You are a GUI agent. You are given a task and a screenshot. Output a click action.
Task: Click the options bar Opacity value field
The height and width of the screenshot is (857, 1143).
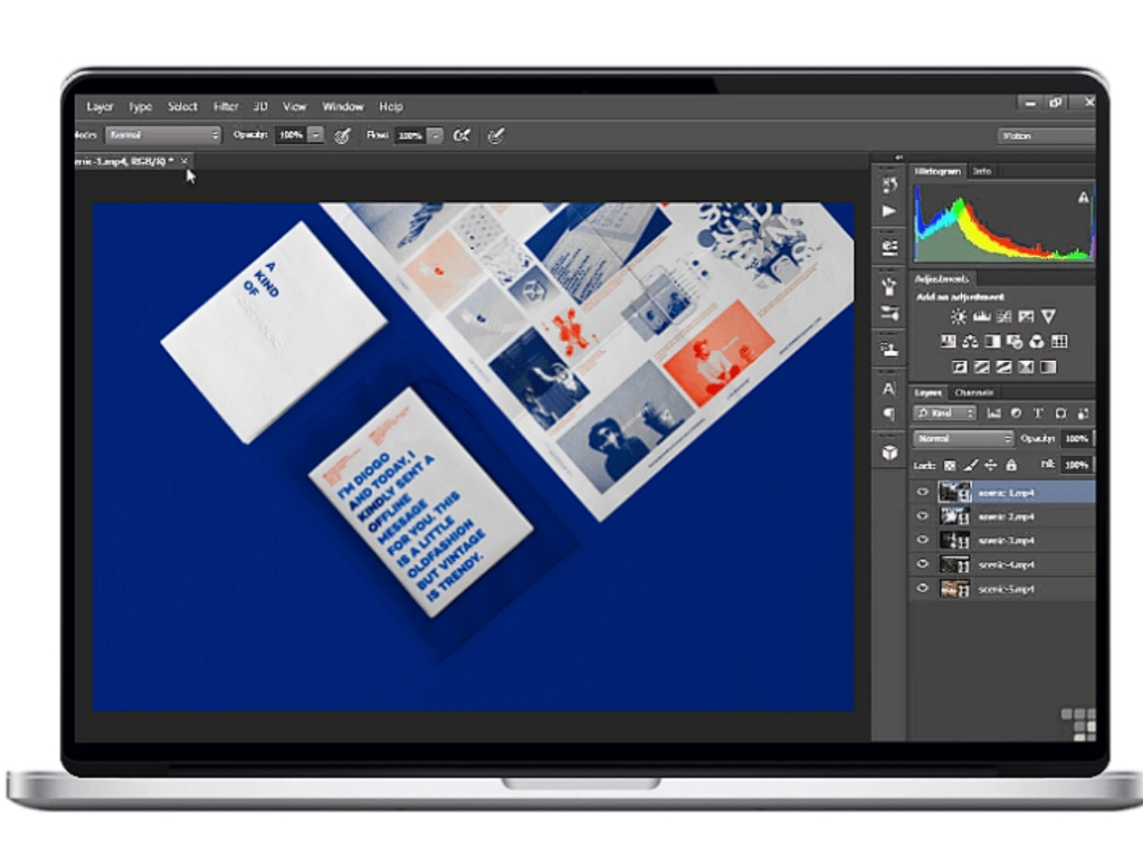pyautogui.click(x=291, y=135)
